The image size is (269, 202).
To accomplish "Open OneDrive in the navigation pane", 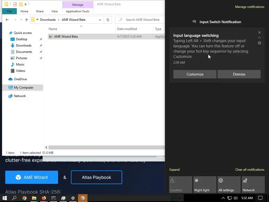I will (x=20, y=79).
